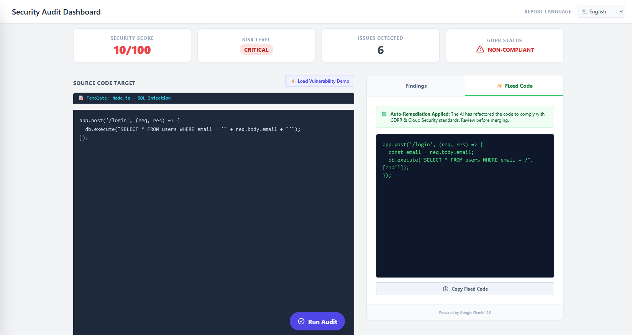Click the Security Audit Dashboard title
Image resolution: width=632 pixels, height=335 pixels.
click(56, 12)
